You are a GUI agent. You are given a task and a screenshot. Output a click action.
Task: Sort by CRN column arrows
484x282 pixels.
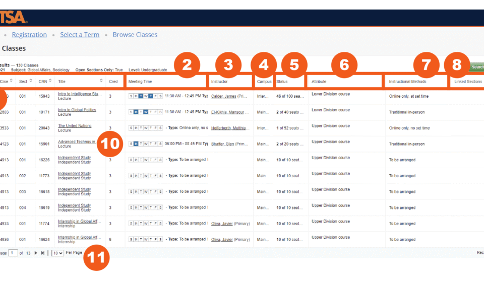coord(50,81)
